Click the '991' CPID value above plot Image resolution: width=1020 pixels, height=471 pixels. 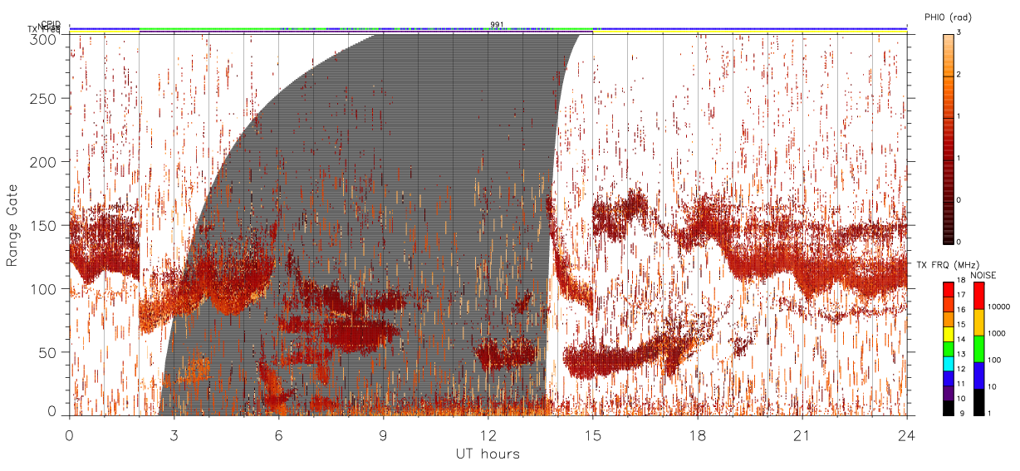[497, 24]
